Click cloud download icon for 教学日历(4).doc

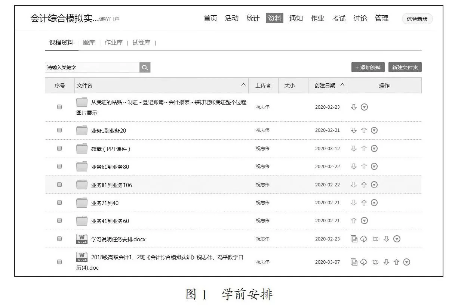click(364, 262)
